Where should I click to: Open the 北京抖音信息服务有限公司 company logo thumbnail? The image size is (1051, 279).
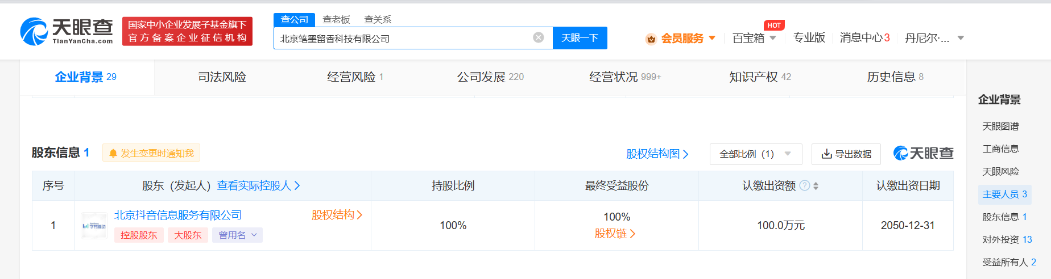coord(94,226)
